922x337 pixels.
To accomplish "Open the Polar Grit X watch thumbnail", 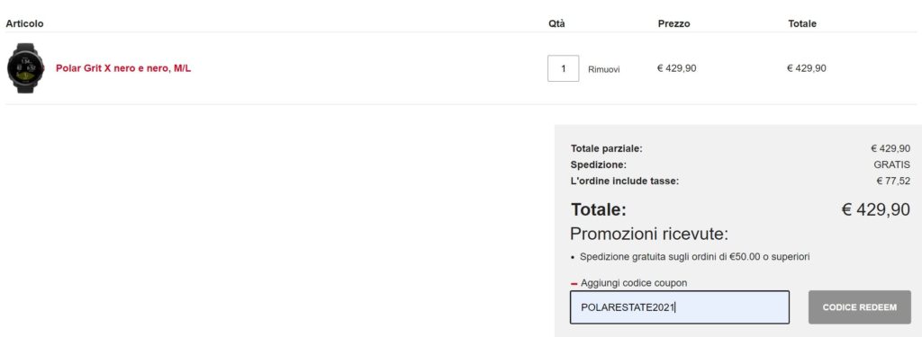I will (26, 68).
